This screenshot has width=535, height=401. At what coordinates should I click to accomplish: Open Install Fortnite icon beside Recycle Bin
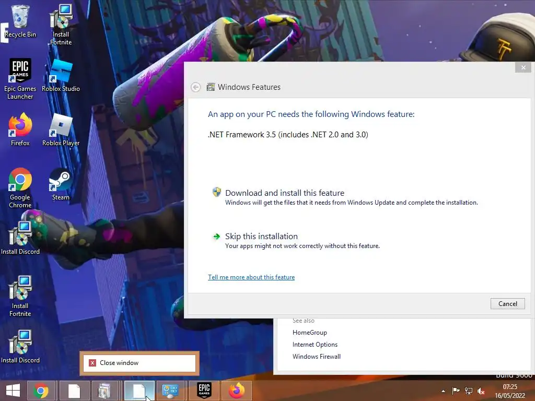(61, 25)
